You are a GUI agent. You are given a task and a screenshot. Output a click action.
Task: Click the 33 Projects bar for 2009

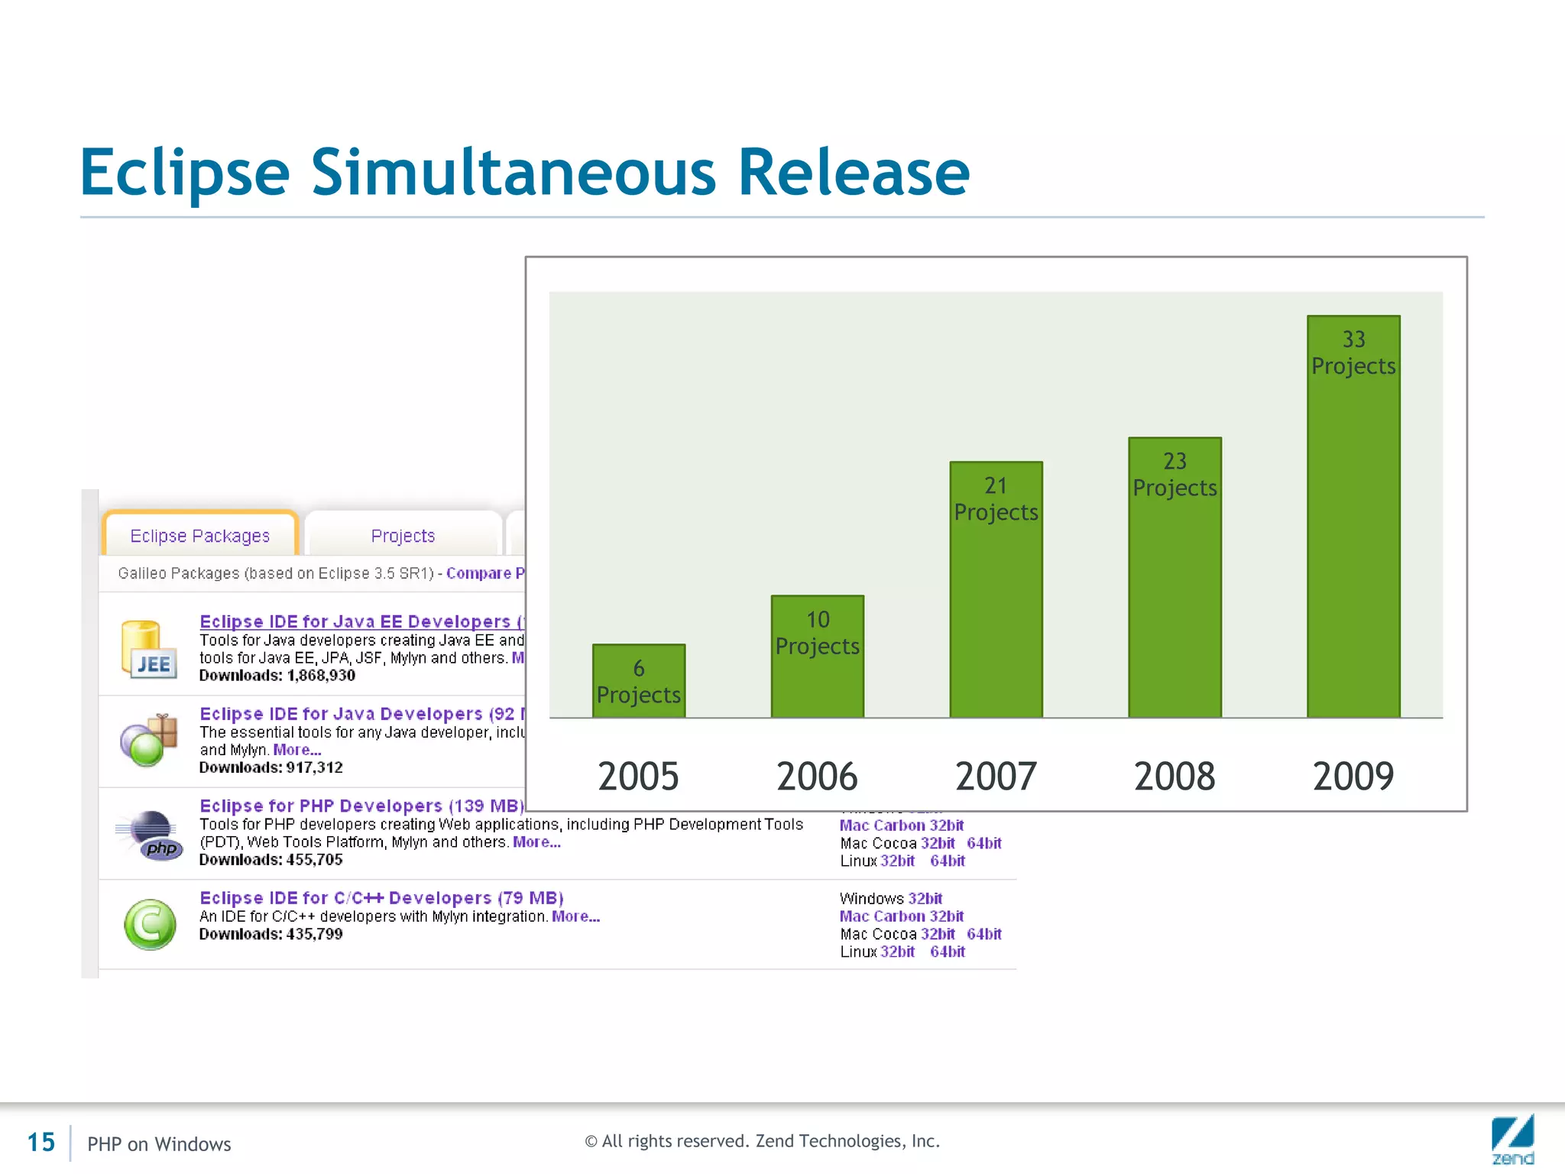1354,517
